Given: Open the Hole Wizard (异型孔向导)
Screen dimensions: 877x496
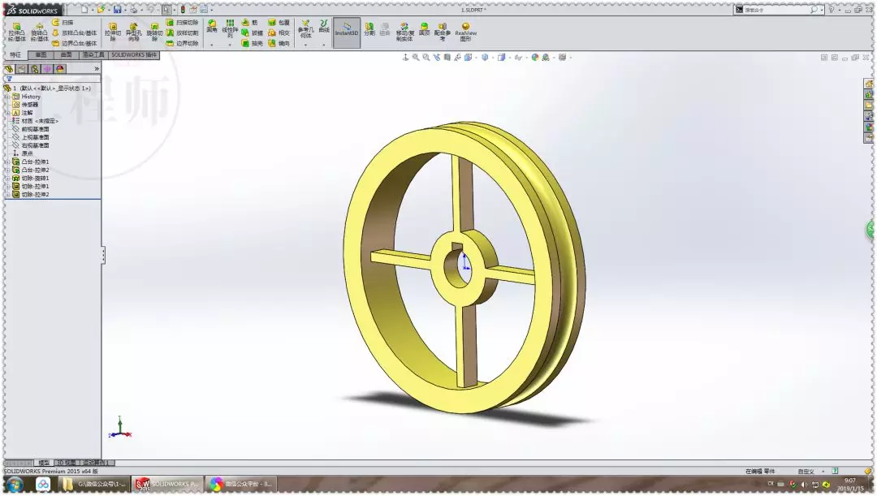Looking at the screenshot, I should point(133,32).
